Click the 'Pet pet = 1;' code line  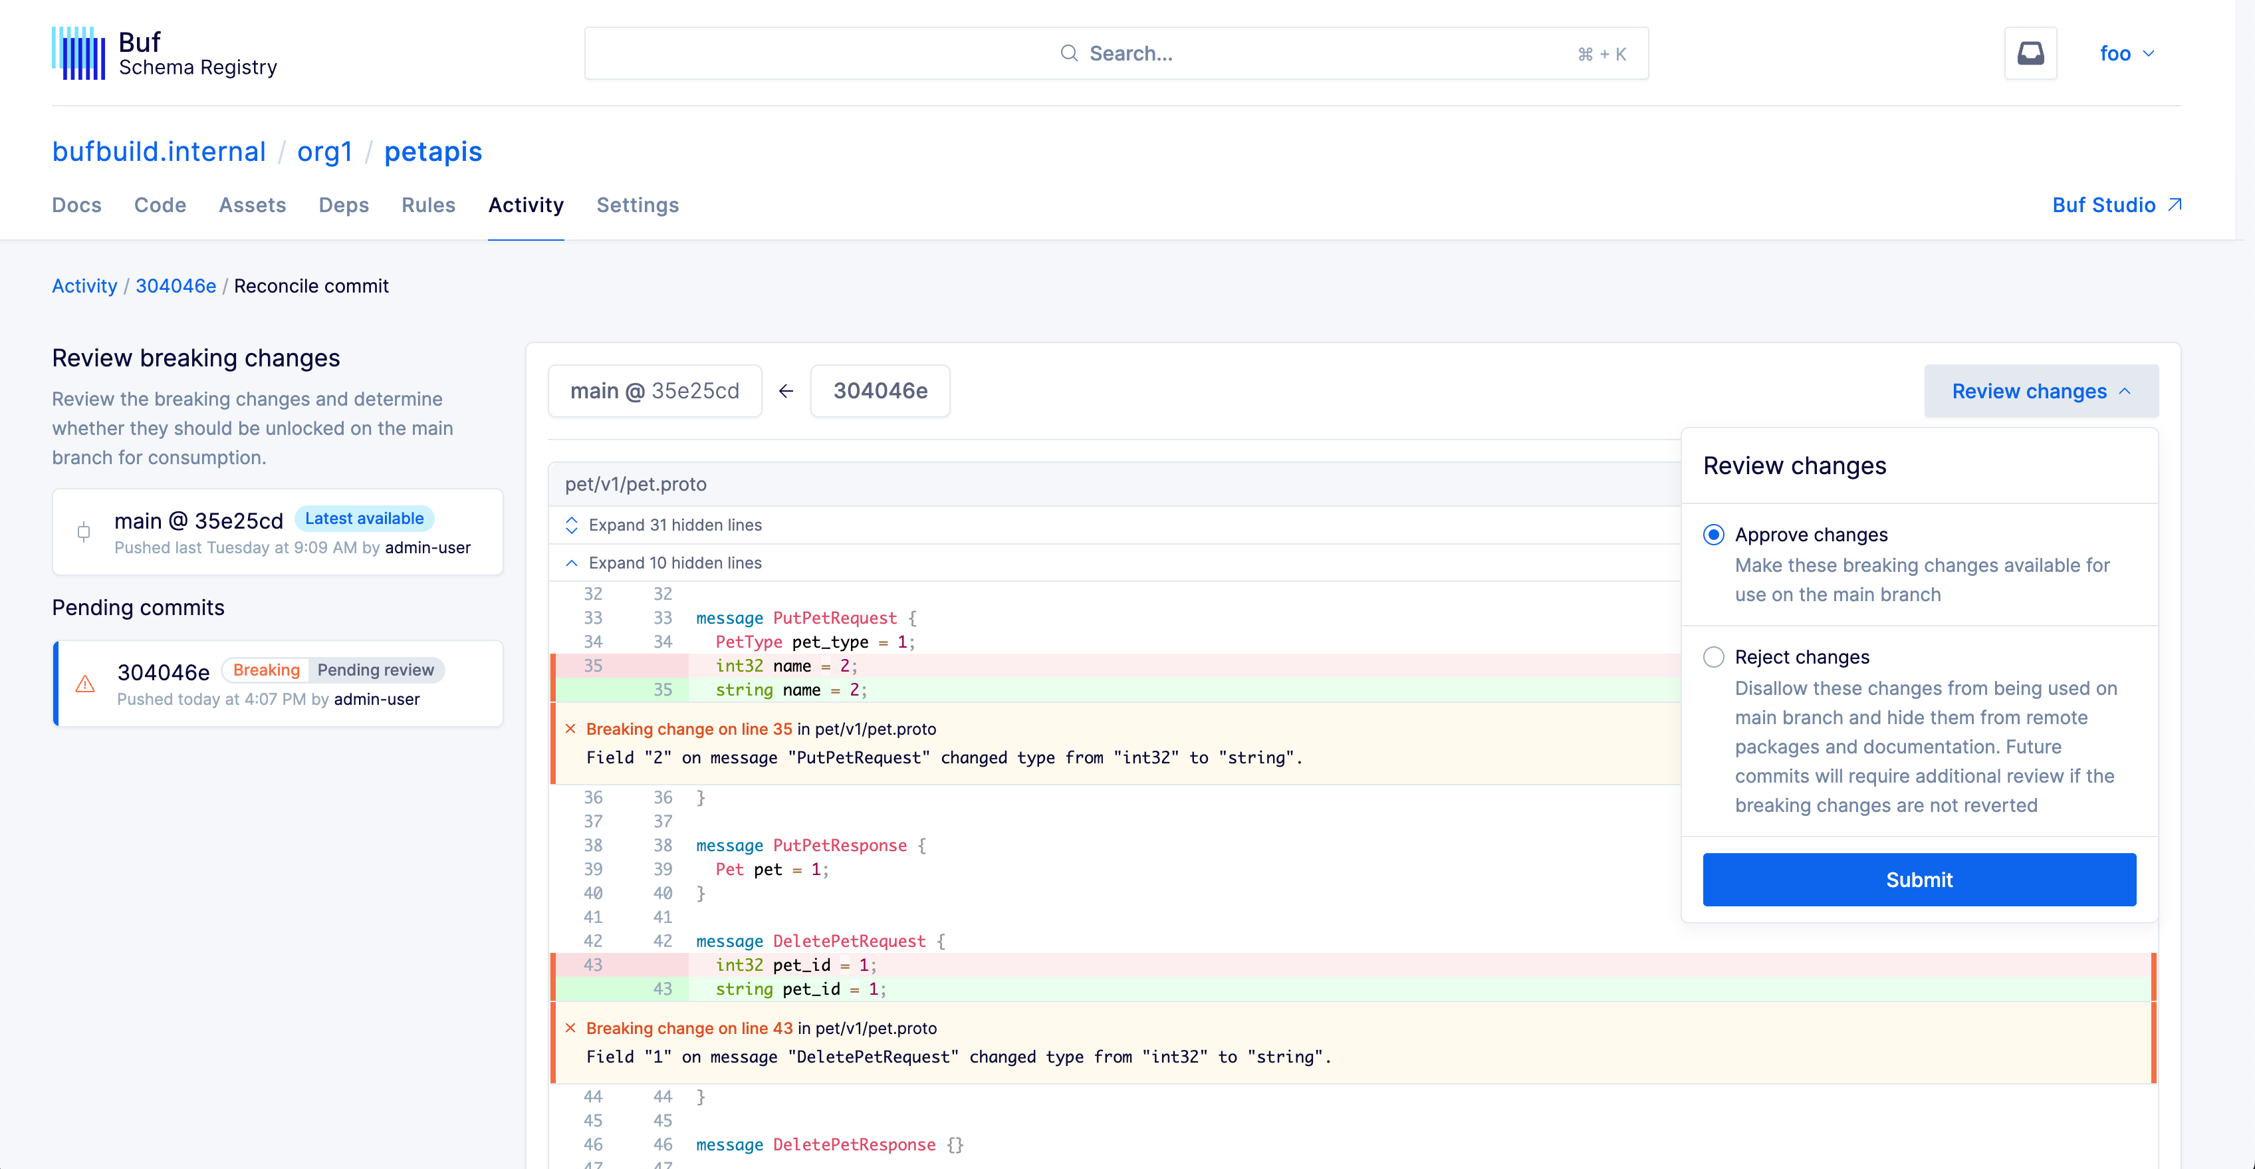click(x=772, y=870)
